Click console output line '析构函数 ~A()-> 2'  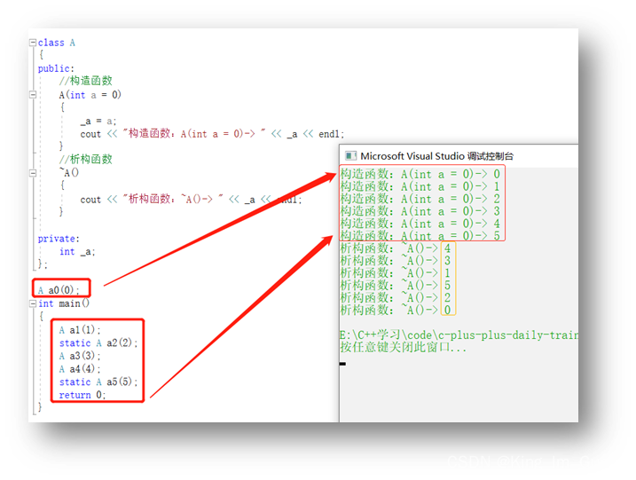(396, 297)
